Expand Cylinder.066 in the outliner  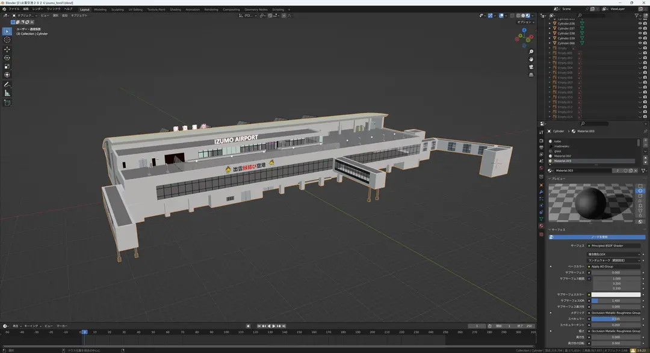pos(549,43)
